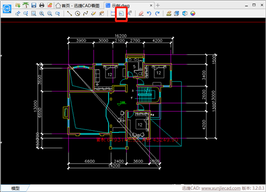The image size is (266, 192).
Task: Open the layers manager icon
Action: [169, 13]
